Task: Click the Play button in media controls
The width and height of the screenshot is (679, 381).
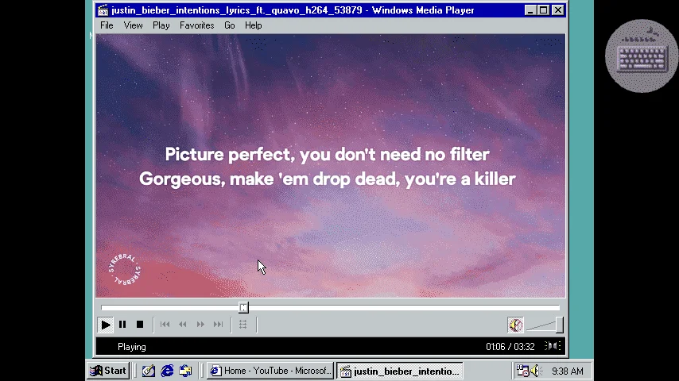Action: 105,325
